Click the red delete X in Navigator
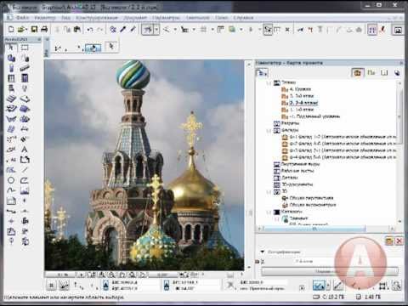Viewport: 408px width, 306px height. point(399,241)
